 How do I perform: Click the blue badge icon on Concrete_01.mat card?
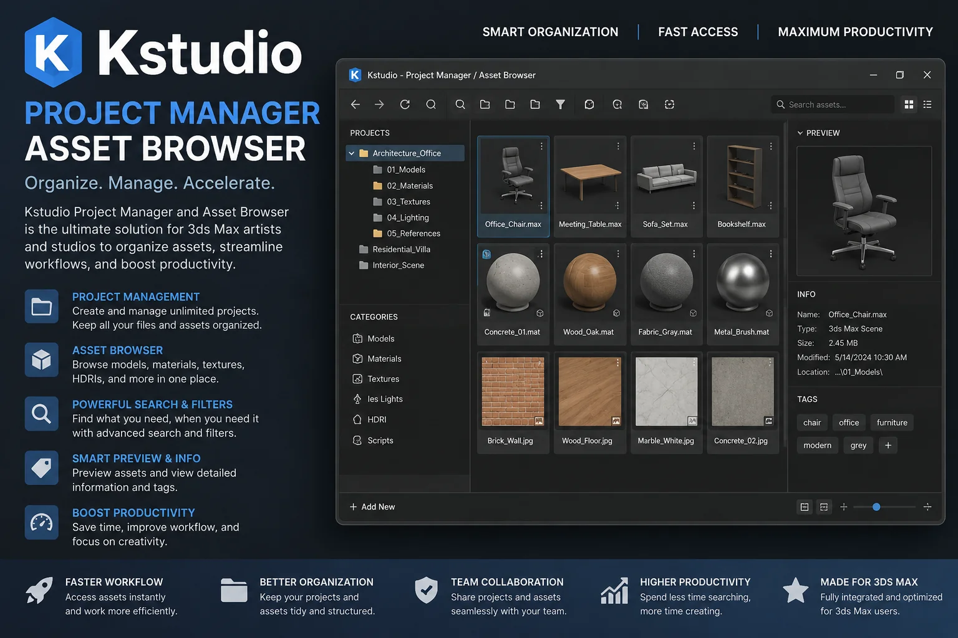tap(487, 254)
